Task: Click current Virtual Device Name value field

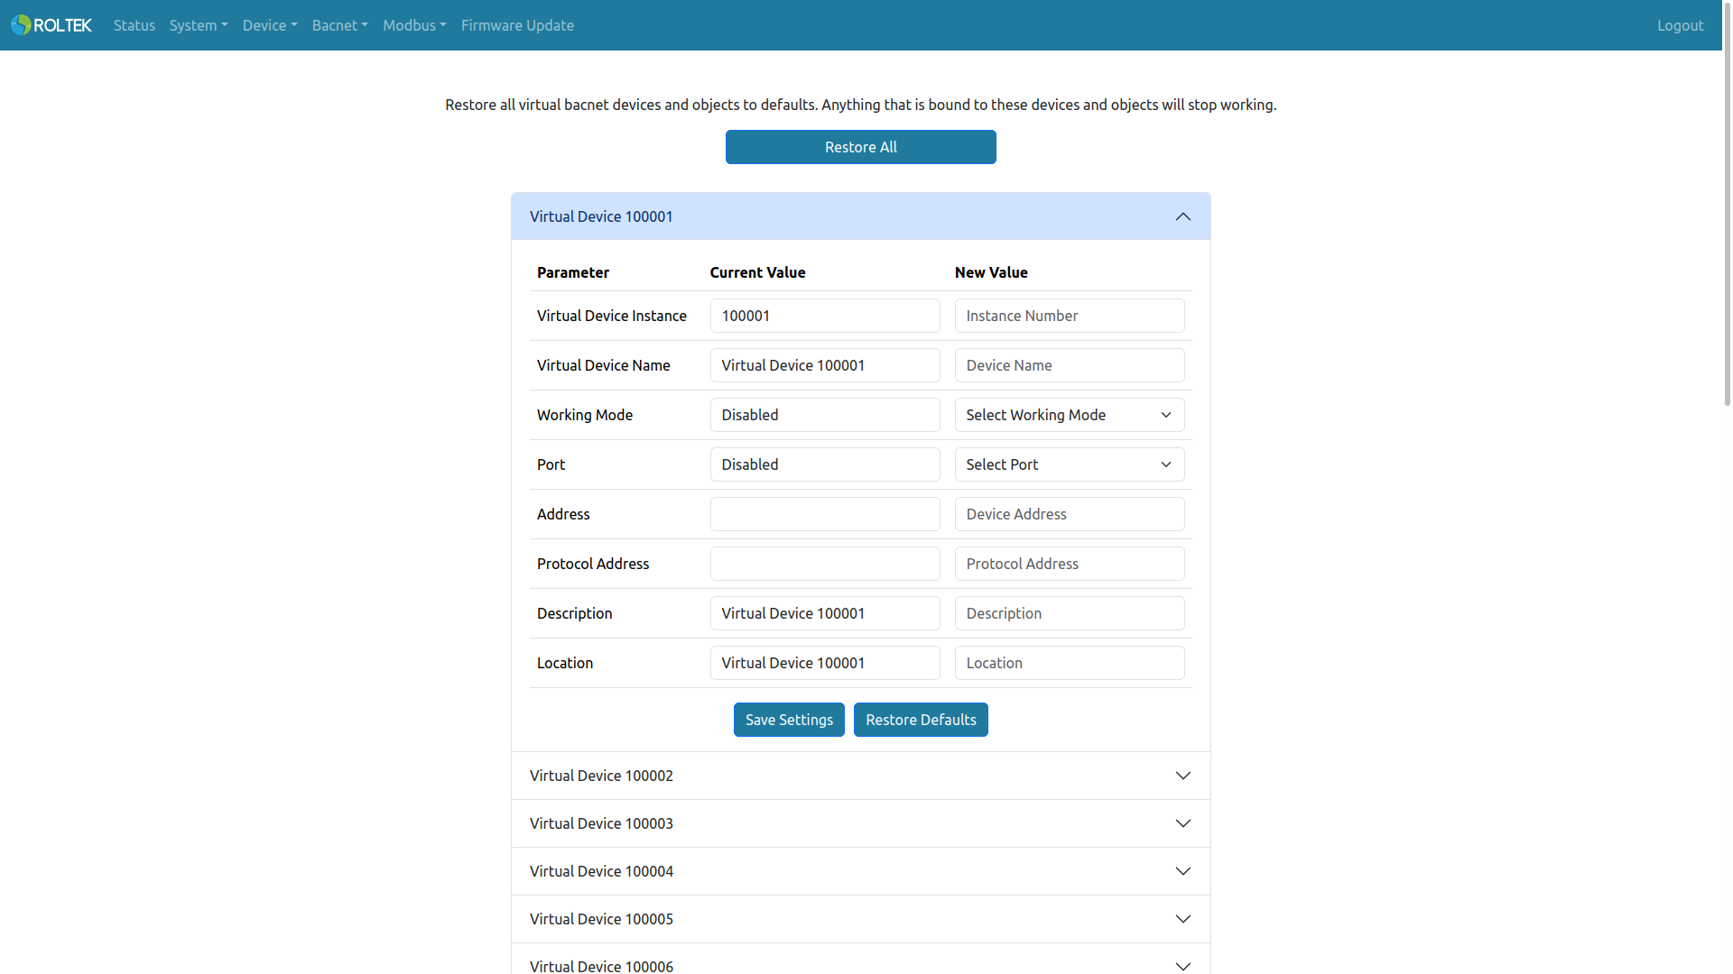Action: coord(825,365)
